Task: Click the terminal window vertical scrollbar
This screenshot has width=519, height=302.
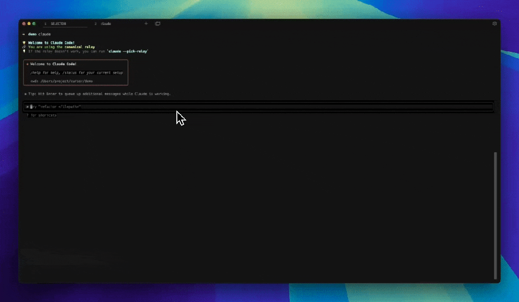Action: coord(495,216)
